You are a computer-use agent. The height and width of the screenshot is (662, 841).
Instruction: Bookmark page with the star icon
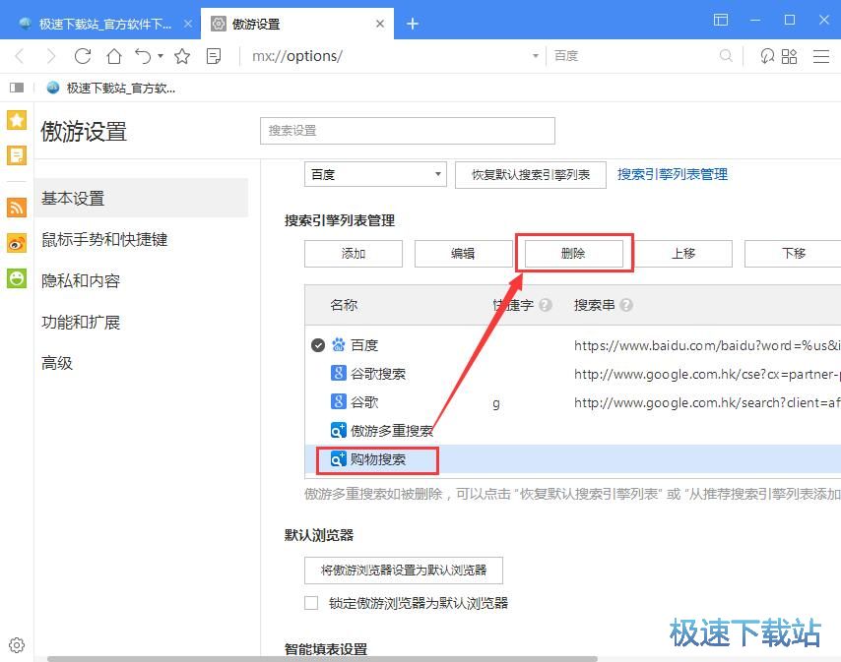tap(182, 56)
